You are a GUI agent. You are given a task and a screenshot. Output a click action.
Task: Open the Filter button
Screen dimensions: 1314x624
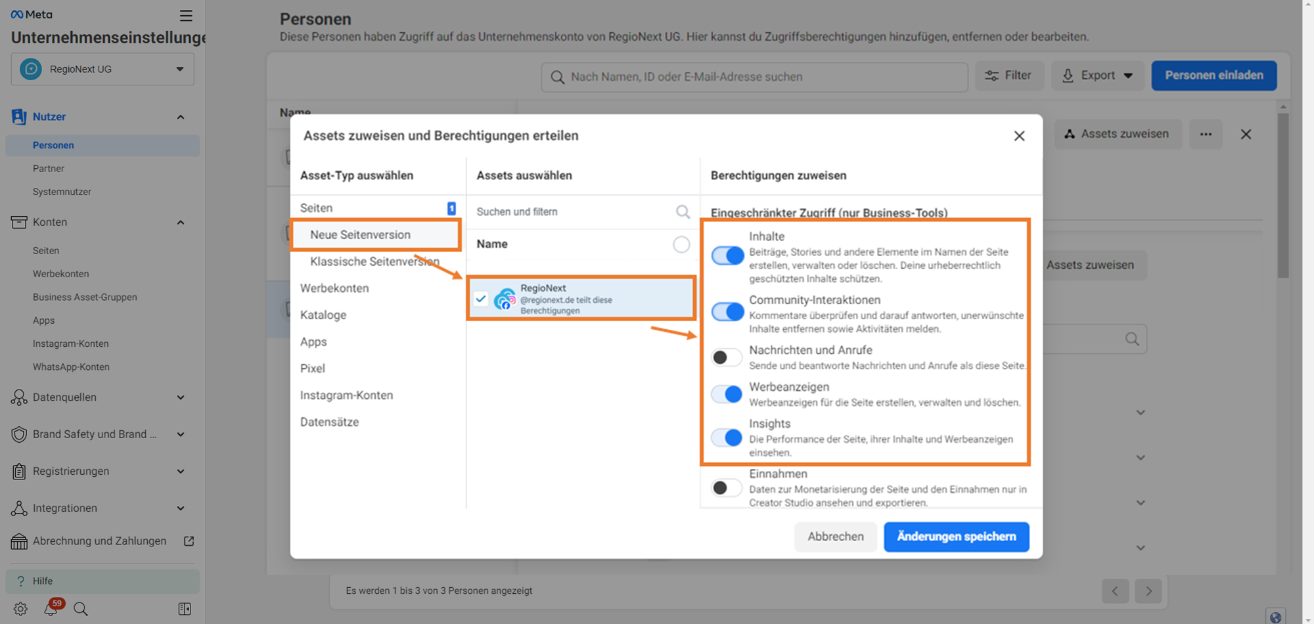[x=1008, y=76]
